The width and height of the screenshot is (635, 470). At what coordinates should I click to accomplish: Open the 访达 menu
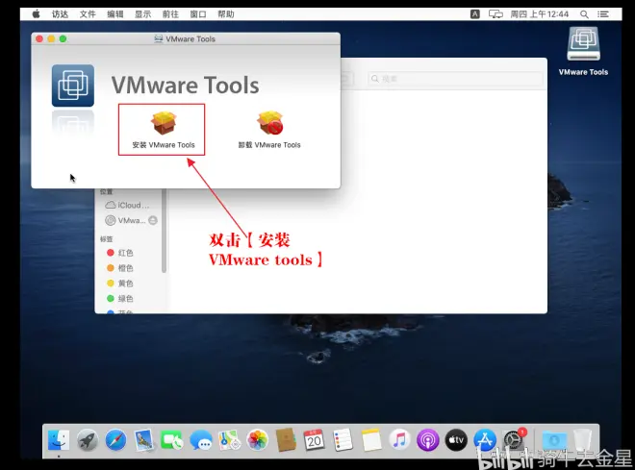60,14
